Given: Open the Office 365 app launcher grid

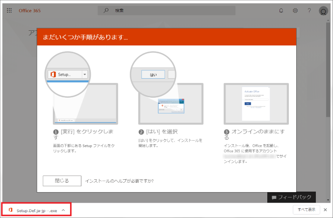Looking at the screenshot, I should click(x=9, y=10).
